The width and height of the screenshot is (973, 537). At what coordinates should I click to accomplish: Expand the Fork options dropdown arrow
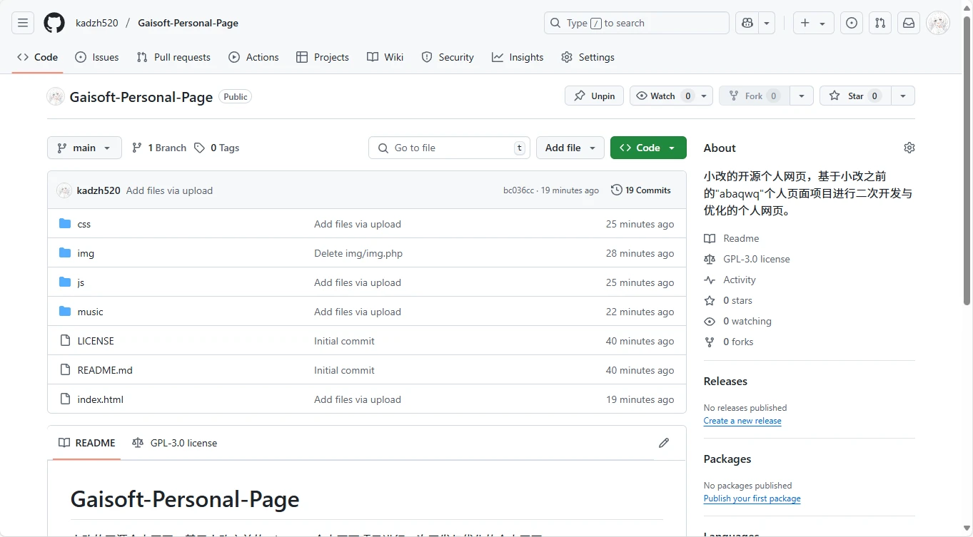[802, 96]
